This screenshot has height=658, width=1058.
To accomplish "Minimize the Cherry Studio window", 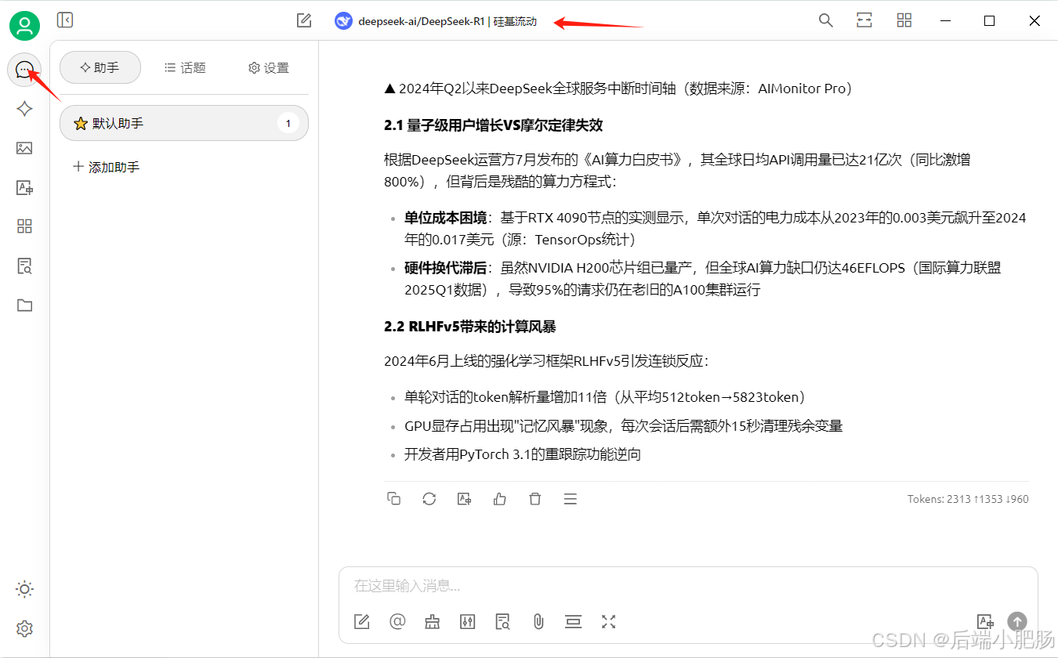I will point(945,21).
